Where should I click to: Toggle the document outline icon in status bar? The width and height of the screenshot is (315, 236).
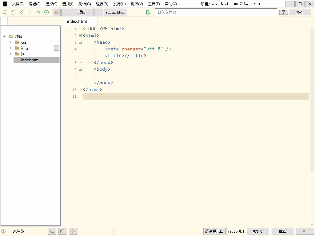52,231
